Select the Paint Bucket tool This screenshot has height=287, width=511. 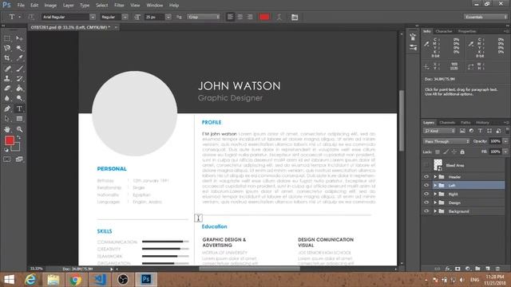tap(19, 88)
